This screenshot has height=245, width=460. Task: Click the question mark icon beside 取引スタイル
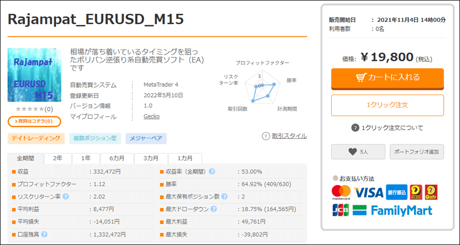(x=265, y=136)
